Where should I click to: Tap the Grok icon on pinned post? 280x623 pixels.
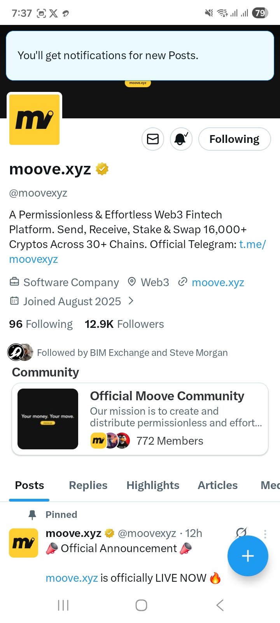(x=241, y=532)
